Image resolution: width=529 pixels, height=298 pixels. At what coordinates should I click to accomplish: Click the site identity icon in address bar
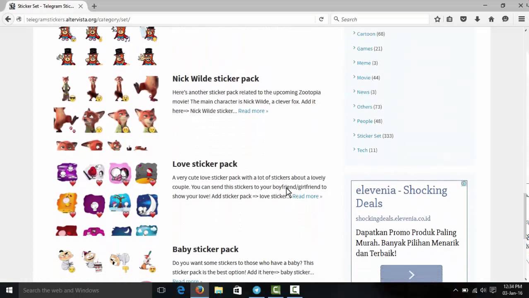pos(19,19)
